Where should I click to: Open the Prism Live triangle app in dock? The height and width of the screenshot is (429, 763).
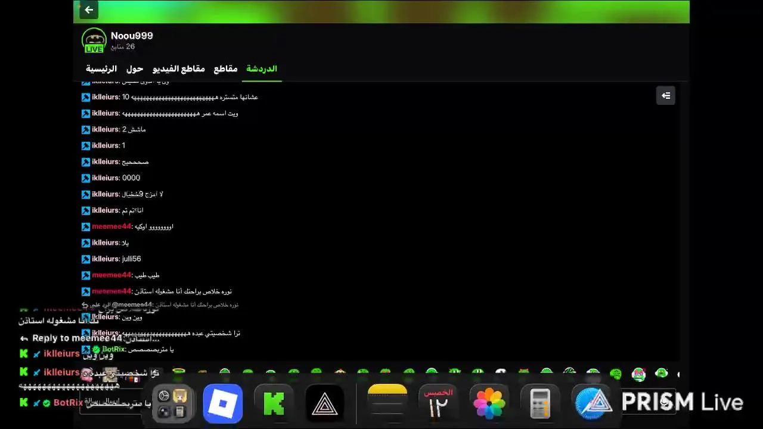[x=325, y=404]
